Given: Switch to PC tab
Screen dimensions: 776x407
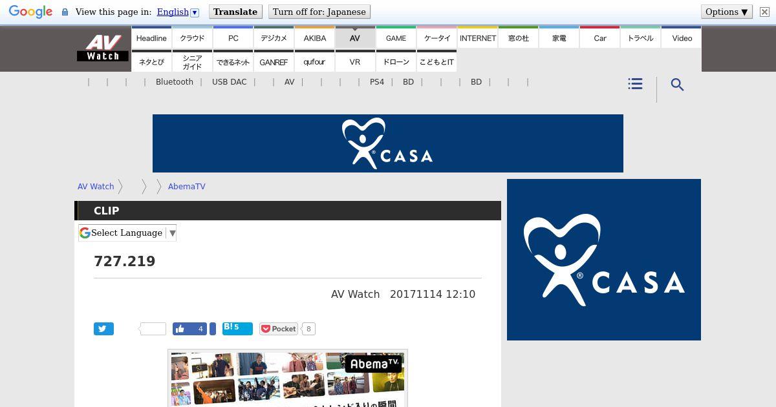Looking at the screenshot, I should 233,37.
